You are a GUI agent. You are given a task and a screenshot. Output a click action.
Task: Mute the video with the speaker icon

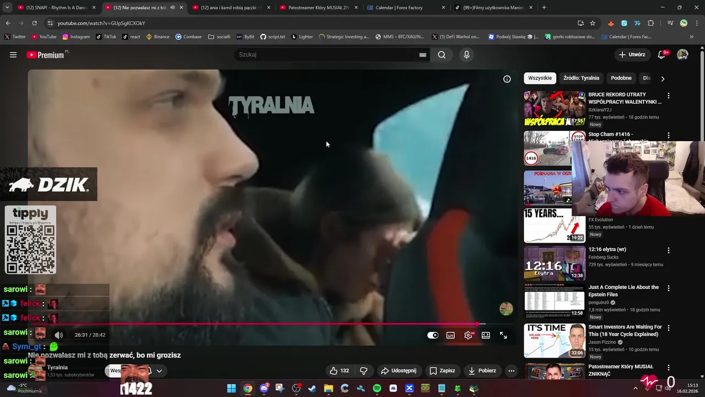pyautogui.click(x=59, y=335)
